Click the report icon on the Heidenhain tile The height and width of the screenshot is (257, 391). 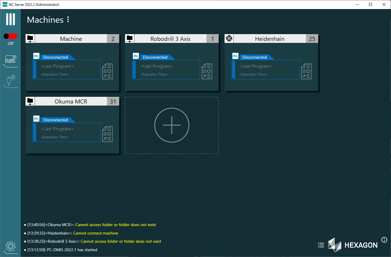tap(306, 71)
